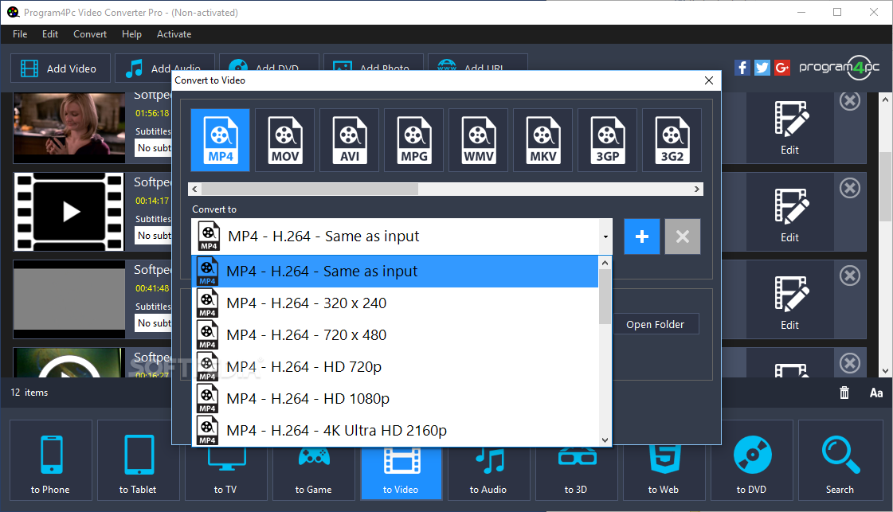
Task: Open the to Phone converter
Action: tap(51, 460)
